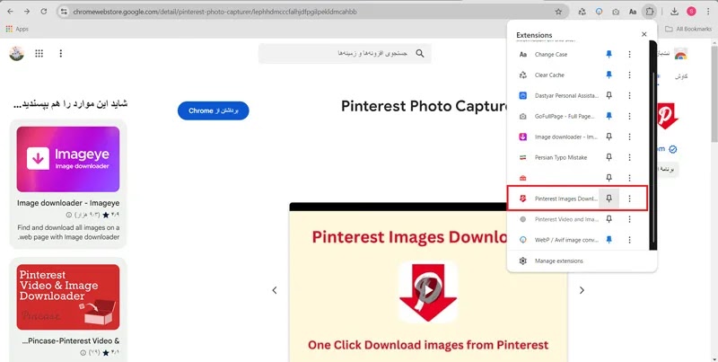718x362 pixels.
Task: Click the Dastyar Personal Assistant icon
Action: [x=523, y=95]
